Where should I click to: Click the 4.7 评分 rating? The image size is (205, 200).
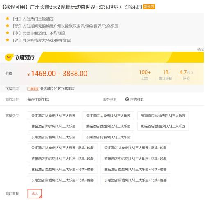[186, 75]
